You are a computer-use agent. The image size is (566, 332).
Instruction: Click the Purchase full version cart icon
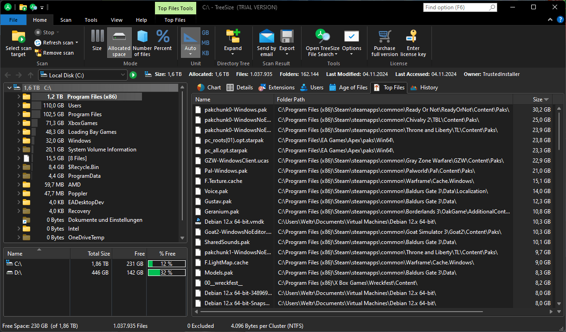click(x=384, y=37)
